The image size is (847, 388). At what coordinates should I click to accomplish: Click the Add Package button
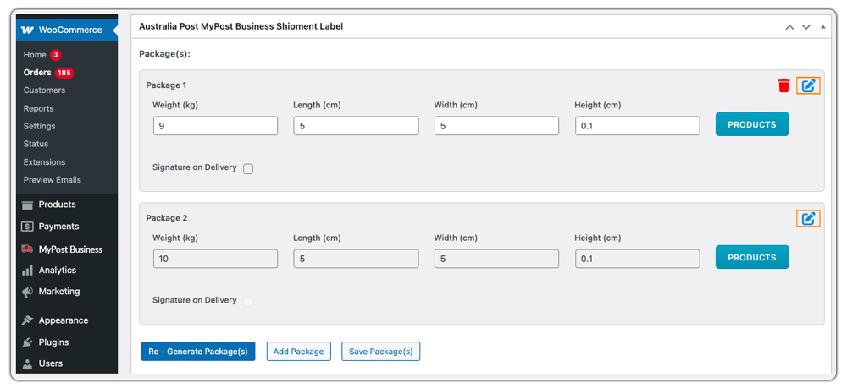(x=299, y=352)
